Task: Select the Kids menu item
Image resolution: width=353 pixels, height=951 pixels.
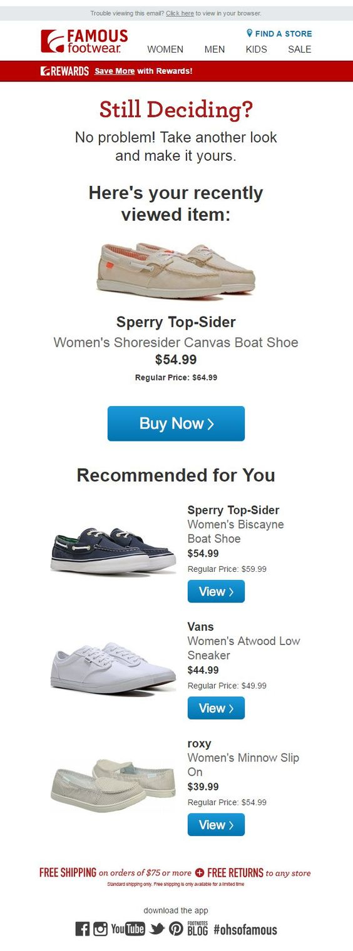Action: [256, 49]
